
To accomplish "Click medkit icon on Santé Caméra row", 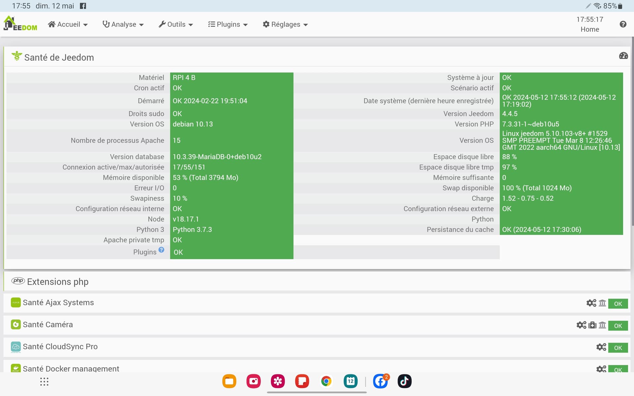I will point(592,325).
